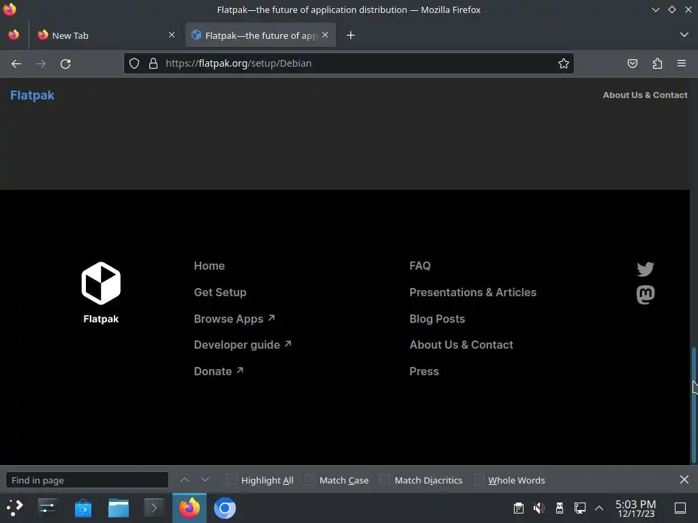698x523 pixels.
Task: Show desktop button in taskbar
Action: (x=680, y=508)
